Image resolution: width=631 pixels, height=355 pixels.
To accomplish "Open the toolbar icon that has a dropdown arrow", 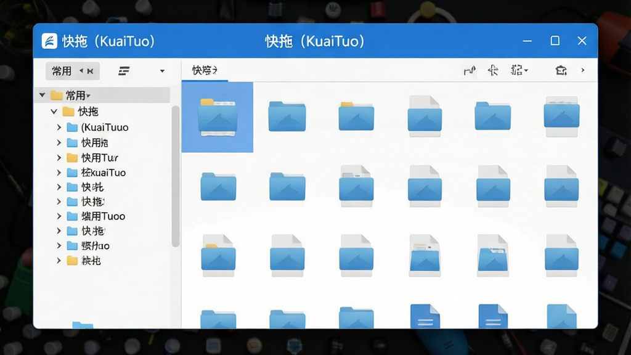I will (519, 70).
